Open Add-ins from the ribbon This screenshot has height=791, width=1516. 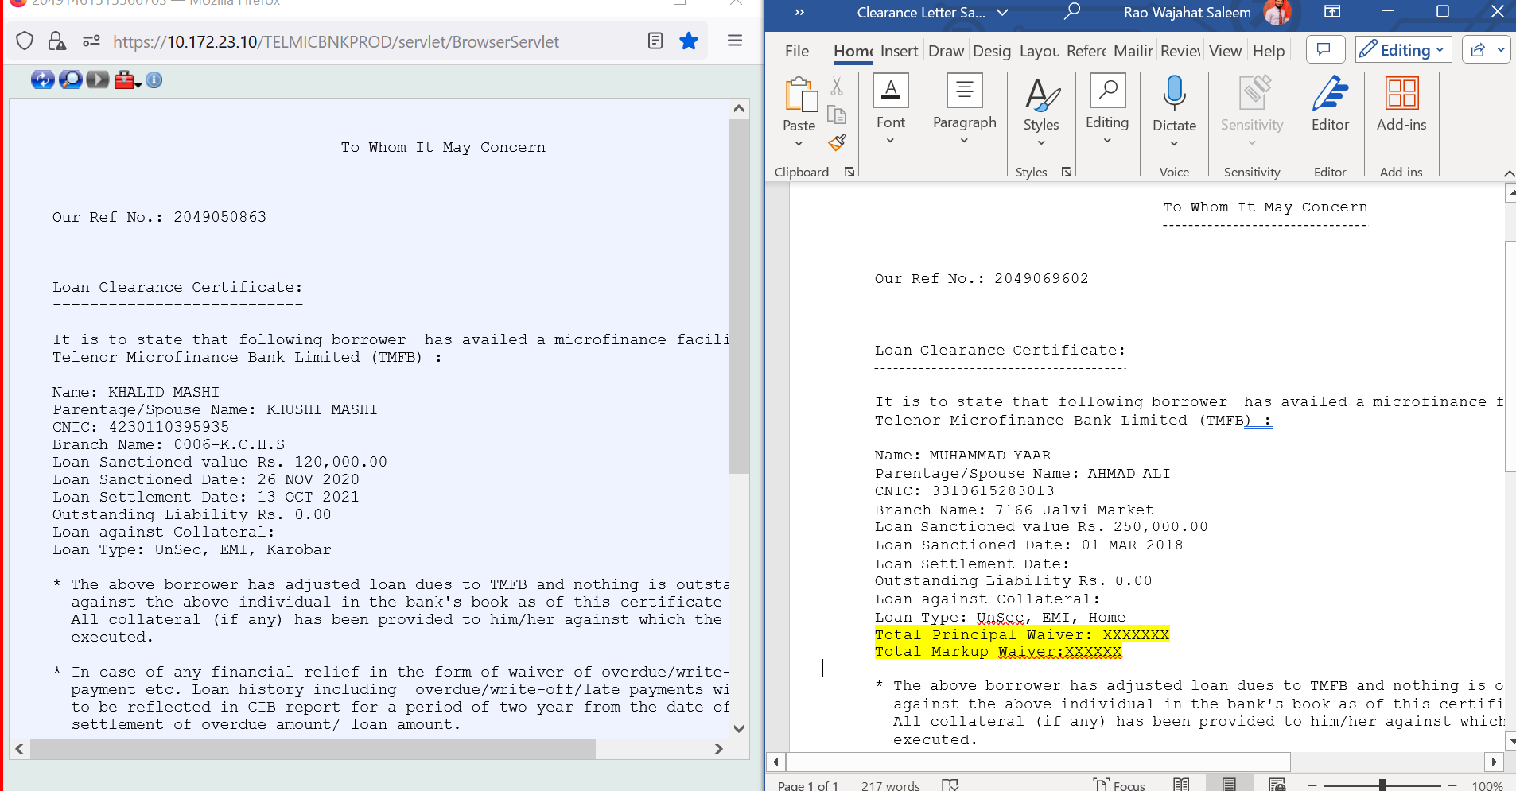click(x=1401, y=103)
